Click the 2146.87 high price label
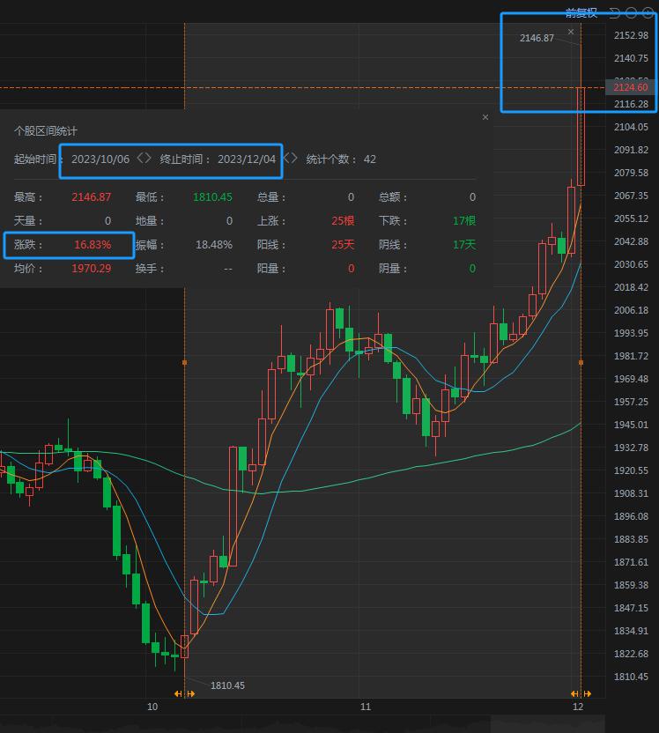The image size is (659, 733). pos(537,38)
